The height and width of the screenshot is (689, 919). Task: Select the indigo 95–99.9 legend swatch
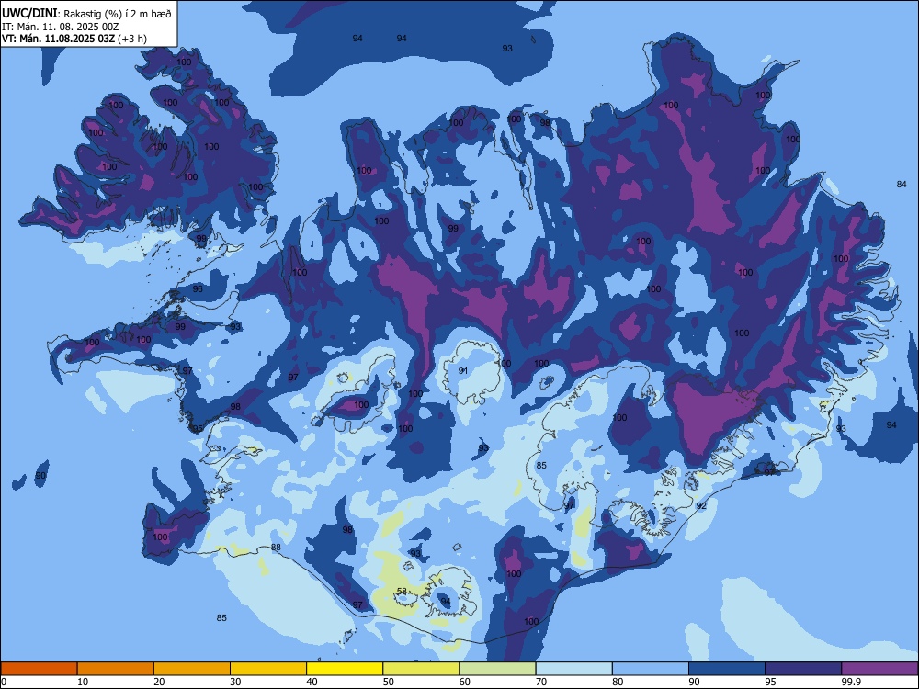pos(803,669)
